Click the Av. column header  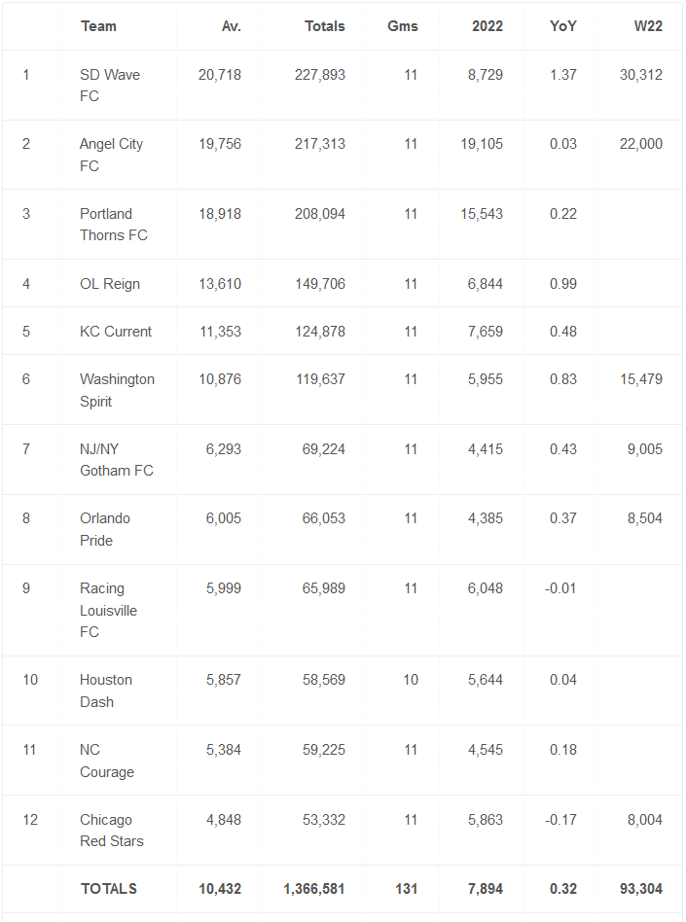point(232,26)
